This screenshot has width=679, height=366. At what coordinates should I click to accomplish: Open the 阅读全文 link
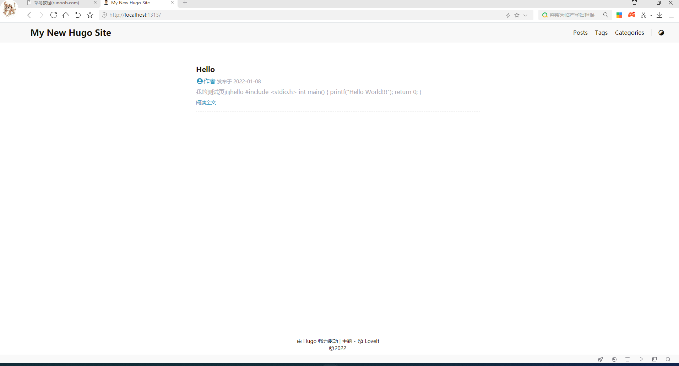pyautogui.click(x=206, y=102)
